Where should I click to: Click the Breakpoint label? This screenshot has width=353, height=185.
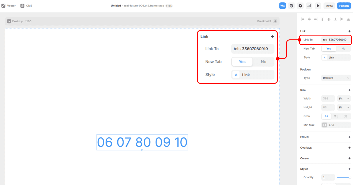click(264, 21)
